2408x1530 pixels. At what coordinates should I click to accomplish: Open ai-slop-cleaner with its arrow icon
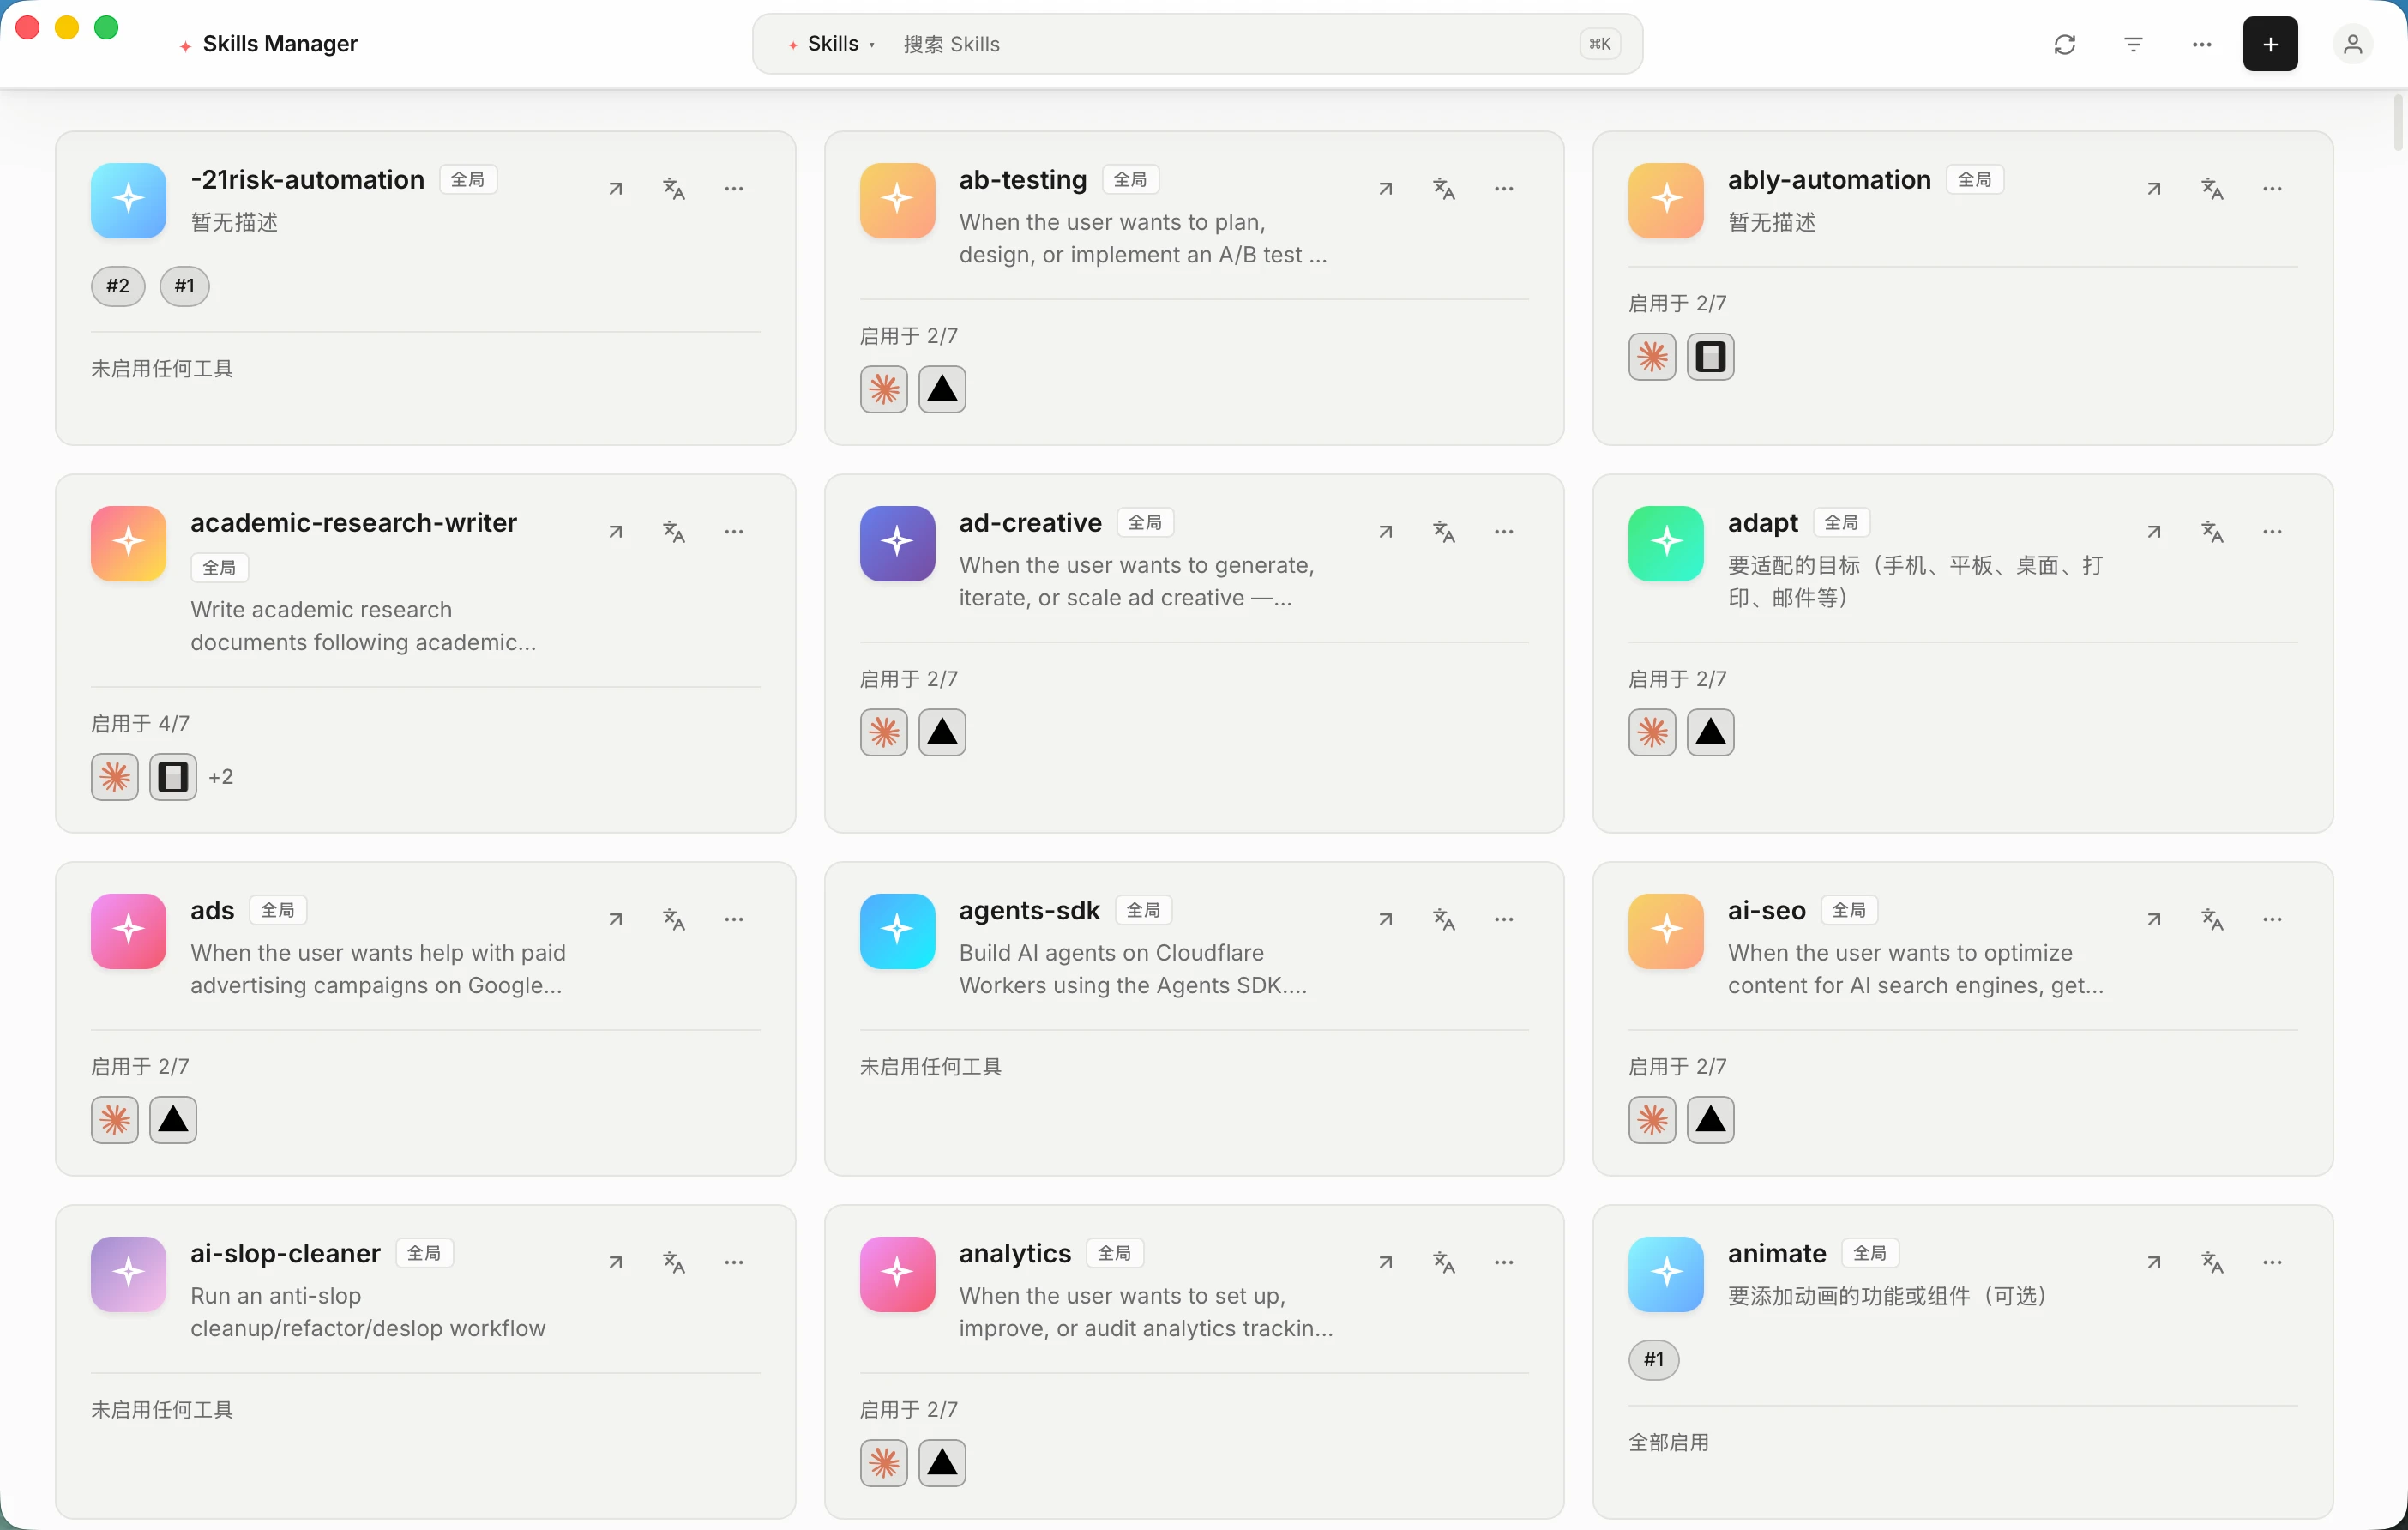[616, 1263]
